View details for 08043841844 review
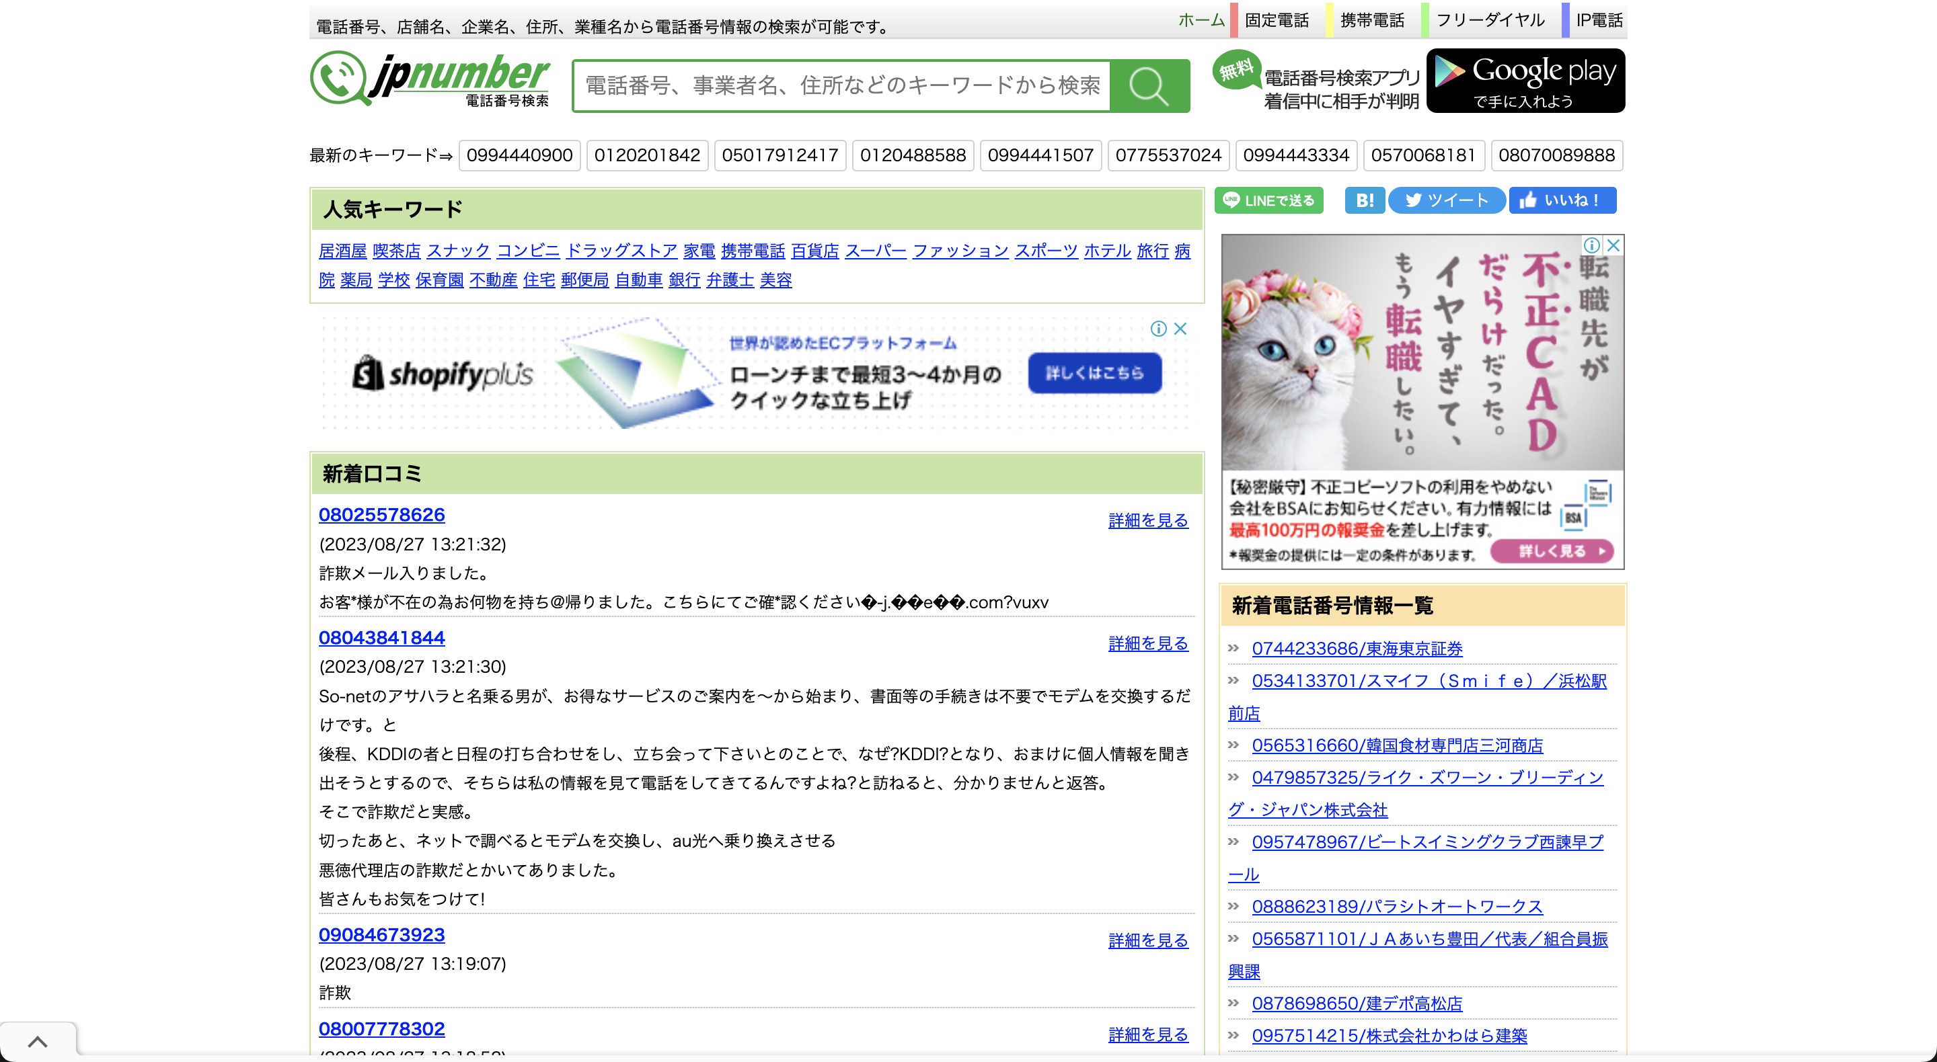 (x=1147, y=643)
